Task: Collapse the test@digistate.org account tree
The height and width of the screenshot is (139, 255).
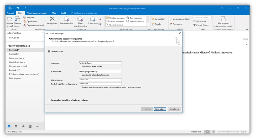Action: pyautogui.click(x=8, y=46)
